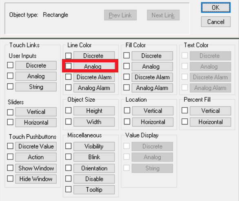Check User Inputs String checkbox
Screen dimensions: 239x201
pos(10,86)
